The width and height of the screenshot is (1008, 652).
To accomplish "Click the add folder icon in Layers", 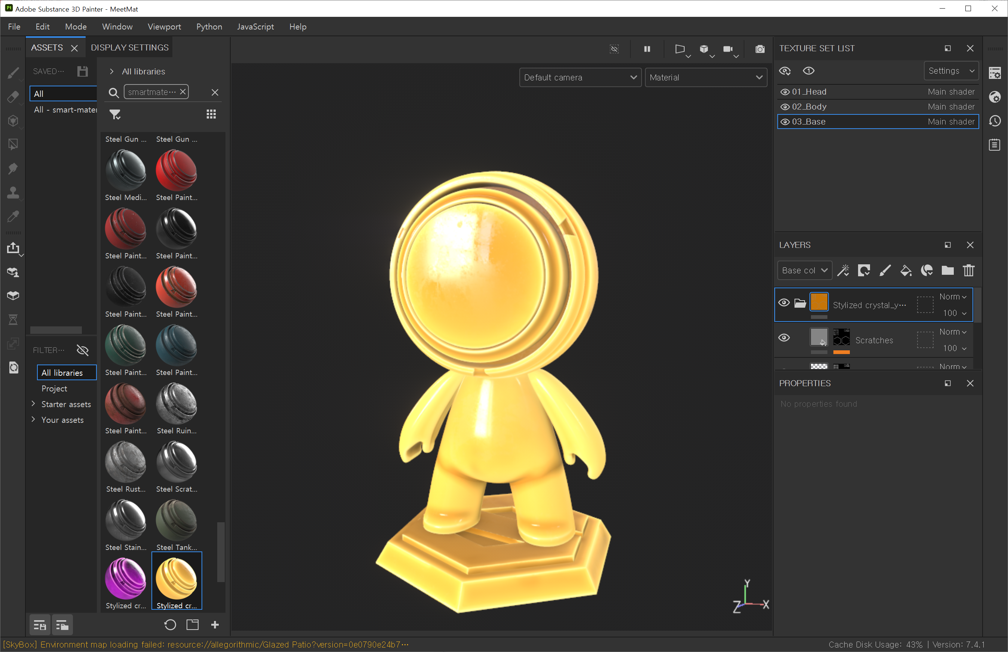I will click(947, 271).
